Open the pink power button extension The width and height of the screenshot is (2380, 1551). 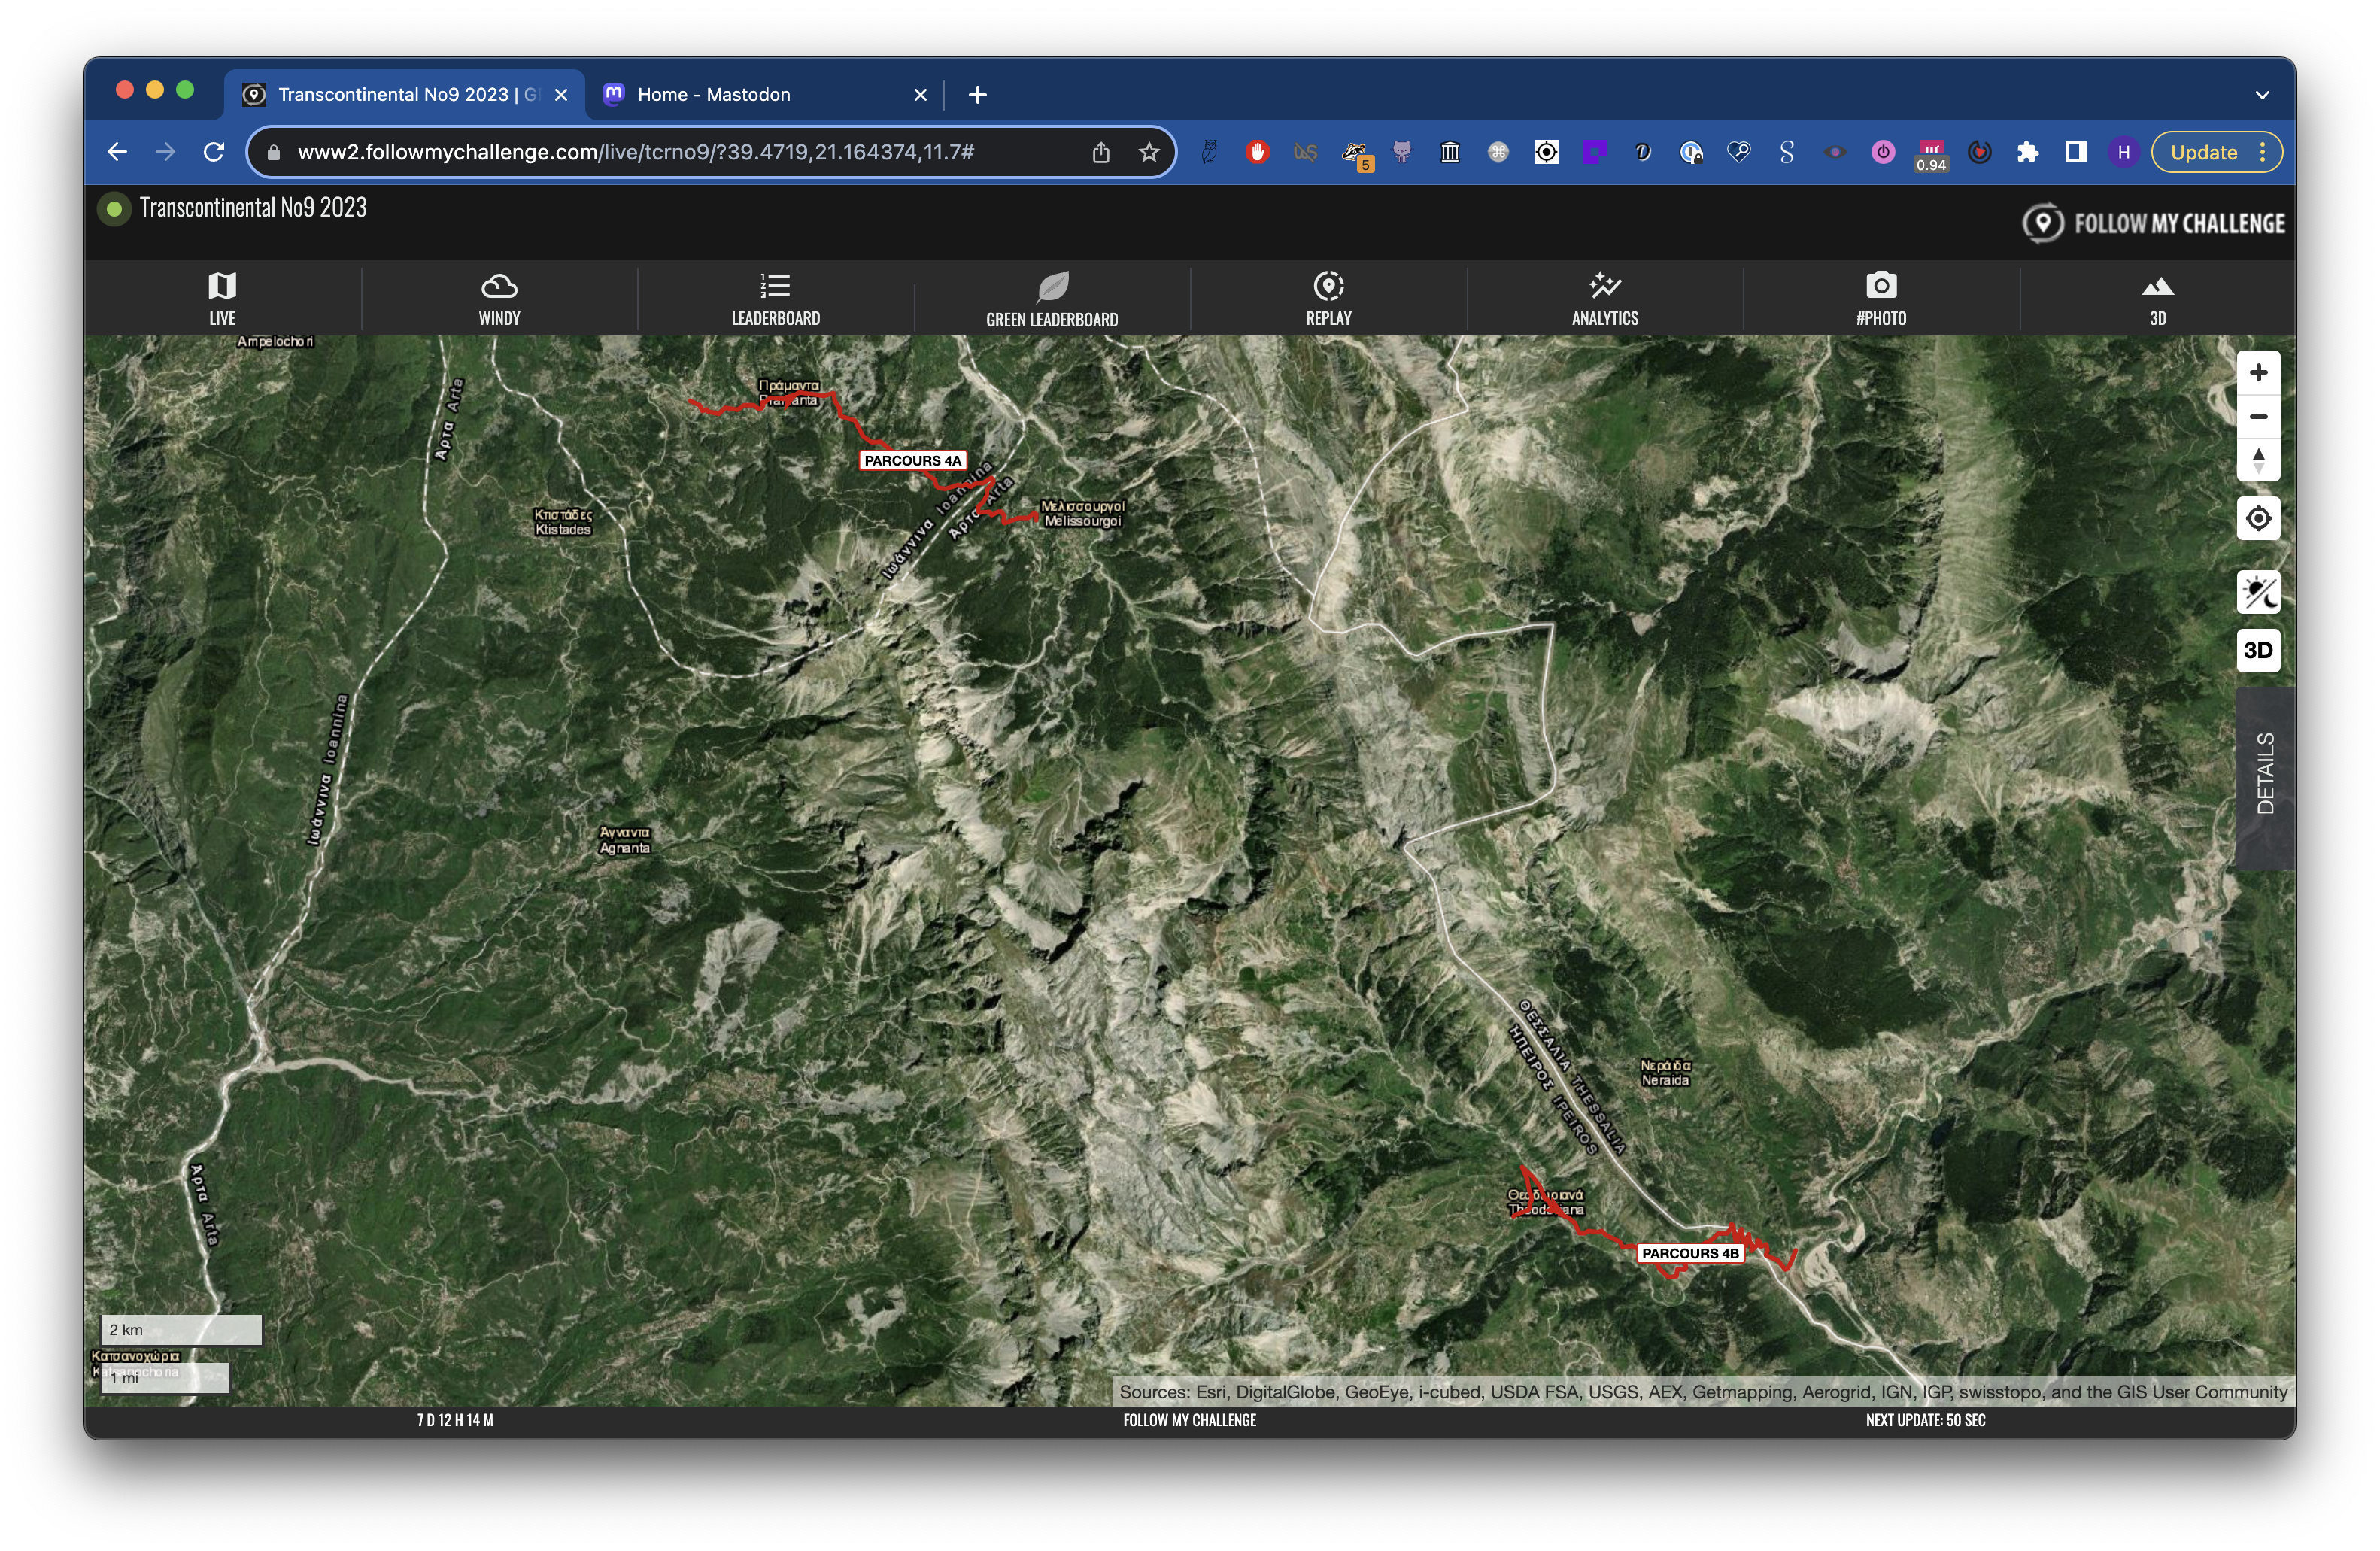(1883, 152)
